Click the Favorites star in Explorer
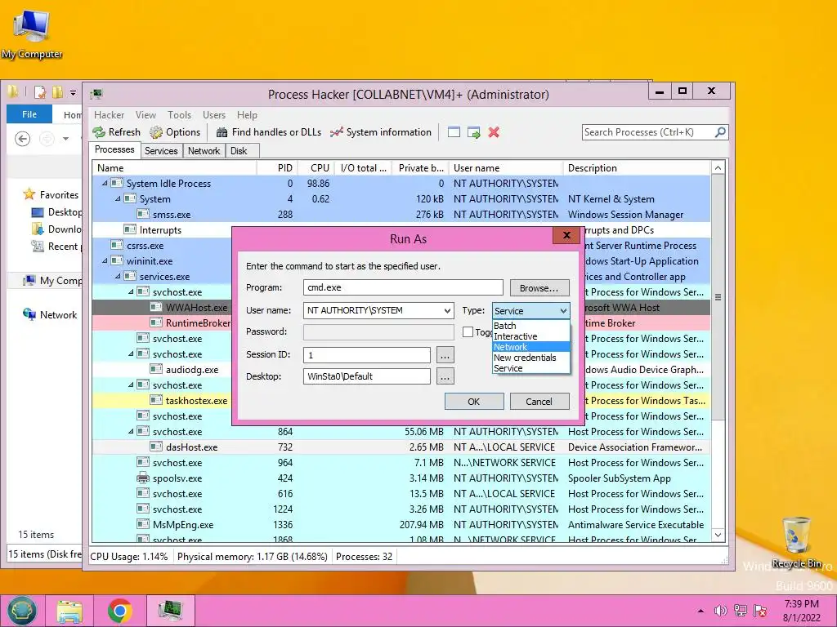Image resolution: width=837 pixels, height=627 pixels. (29, 194)
